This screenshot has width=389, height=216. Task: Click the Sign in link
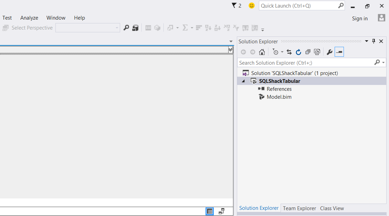tap(360, 19)
